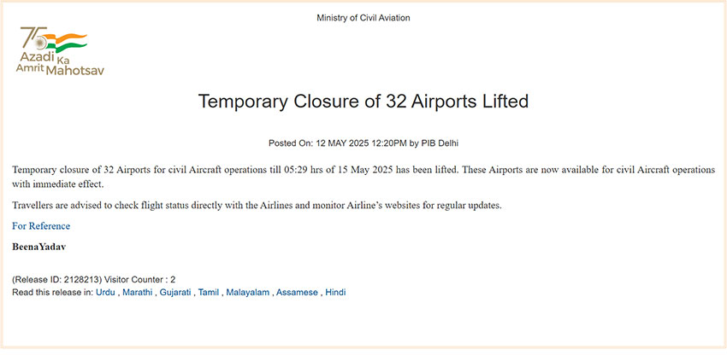Click the author name BeenaYadav
Viewport: 727px width, 355px height.
[x=38, y=247]
